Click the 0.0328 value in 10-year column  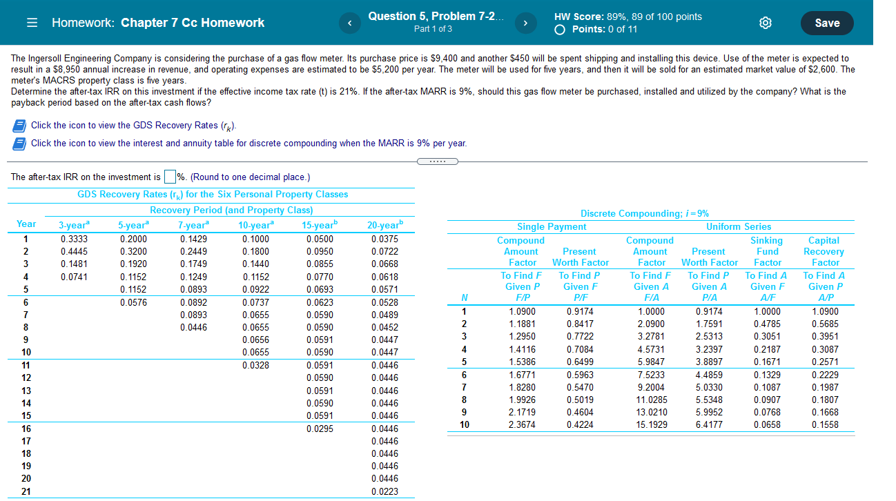[256, 365]
